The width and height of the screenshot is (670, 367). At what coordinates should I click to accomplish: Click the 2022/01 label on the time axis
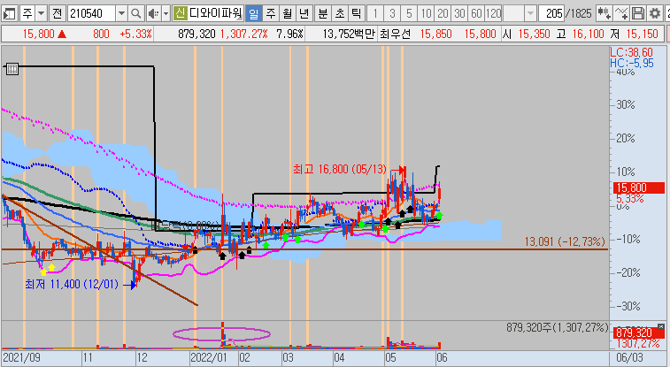pos(210,357)
